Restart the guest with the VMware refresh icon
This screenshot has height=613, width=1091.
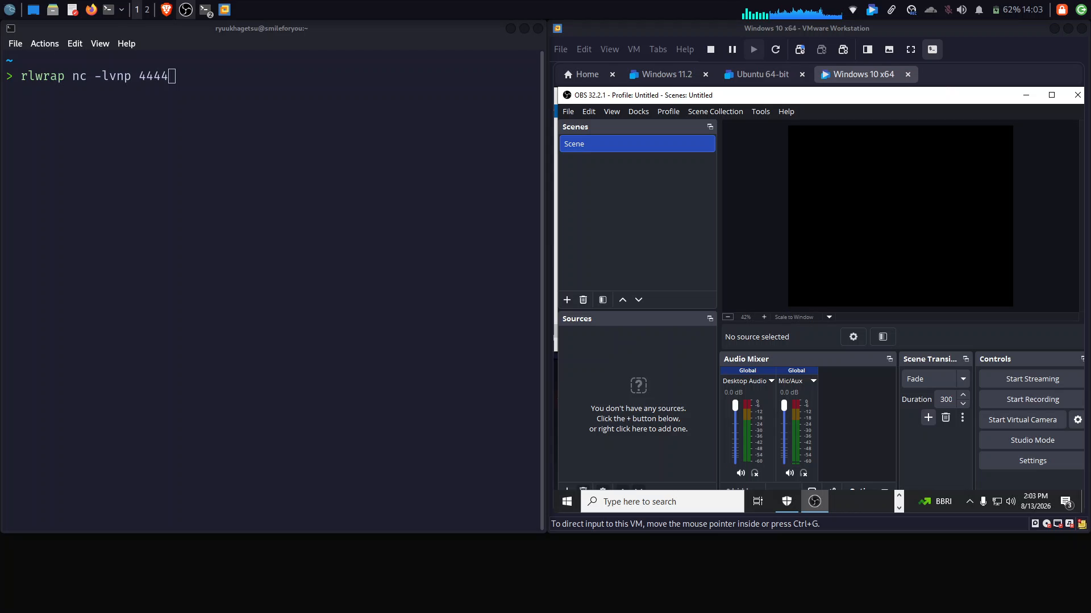click(x=775, y=49)
